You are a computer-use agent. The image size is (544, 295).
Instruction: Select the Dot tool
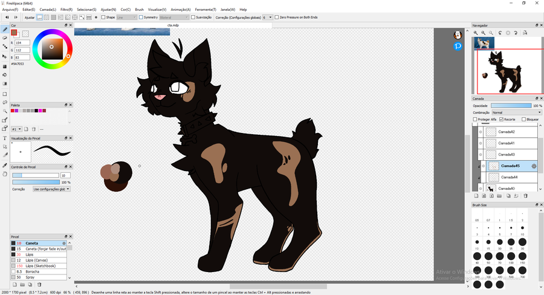click(x=4, y=47)
